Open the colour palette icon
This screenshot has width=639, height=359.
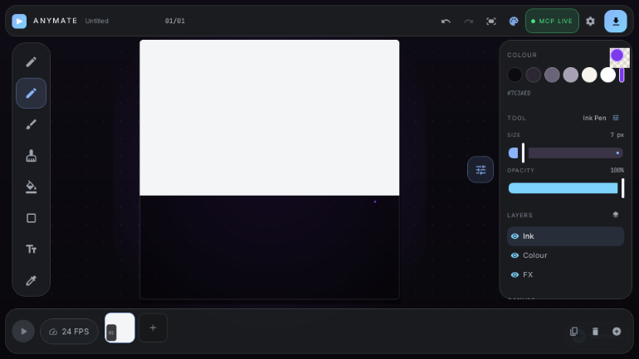tap(514, 22)
